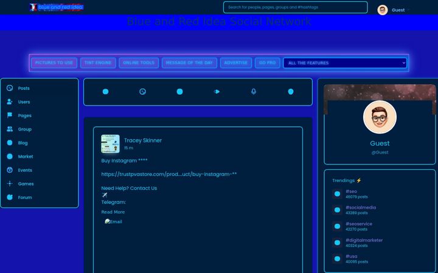Open Tracey Skinner's post avatar thumbnail
Image resolution: width=438 pixels, height=273 pixels.
[110, 144]
